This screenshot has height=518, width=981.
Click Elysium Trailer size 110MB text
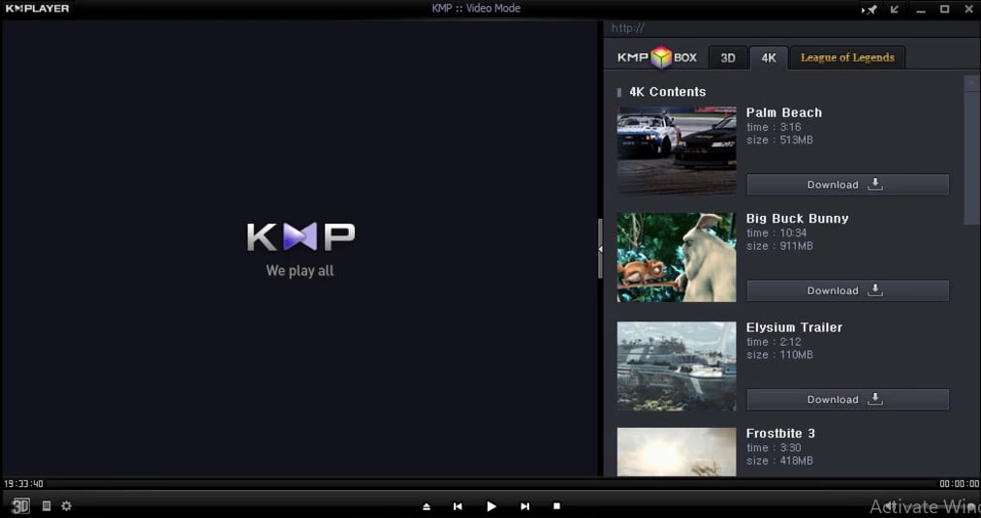pos(779,355)
